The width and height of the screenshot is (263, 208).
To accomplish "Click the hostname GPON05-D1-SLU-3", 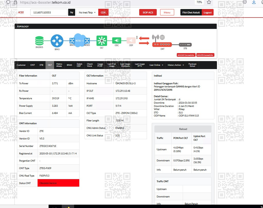I will point(126,84).
